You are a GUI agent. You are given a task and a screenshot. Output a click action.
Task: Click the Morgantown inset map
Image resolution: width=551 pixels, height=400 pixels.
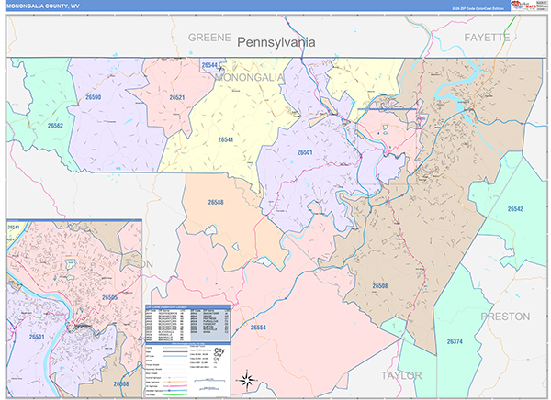coord(72,308)
